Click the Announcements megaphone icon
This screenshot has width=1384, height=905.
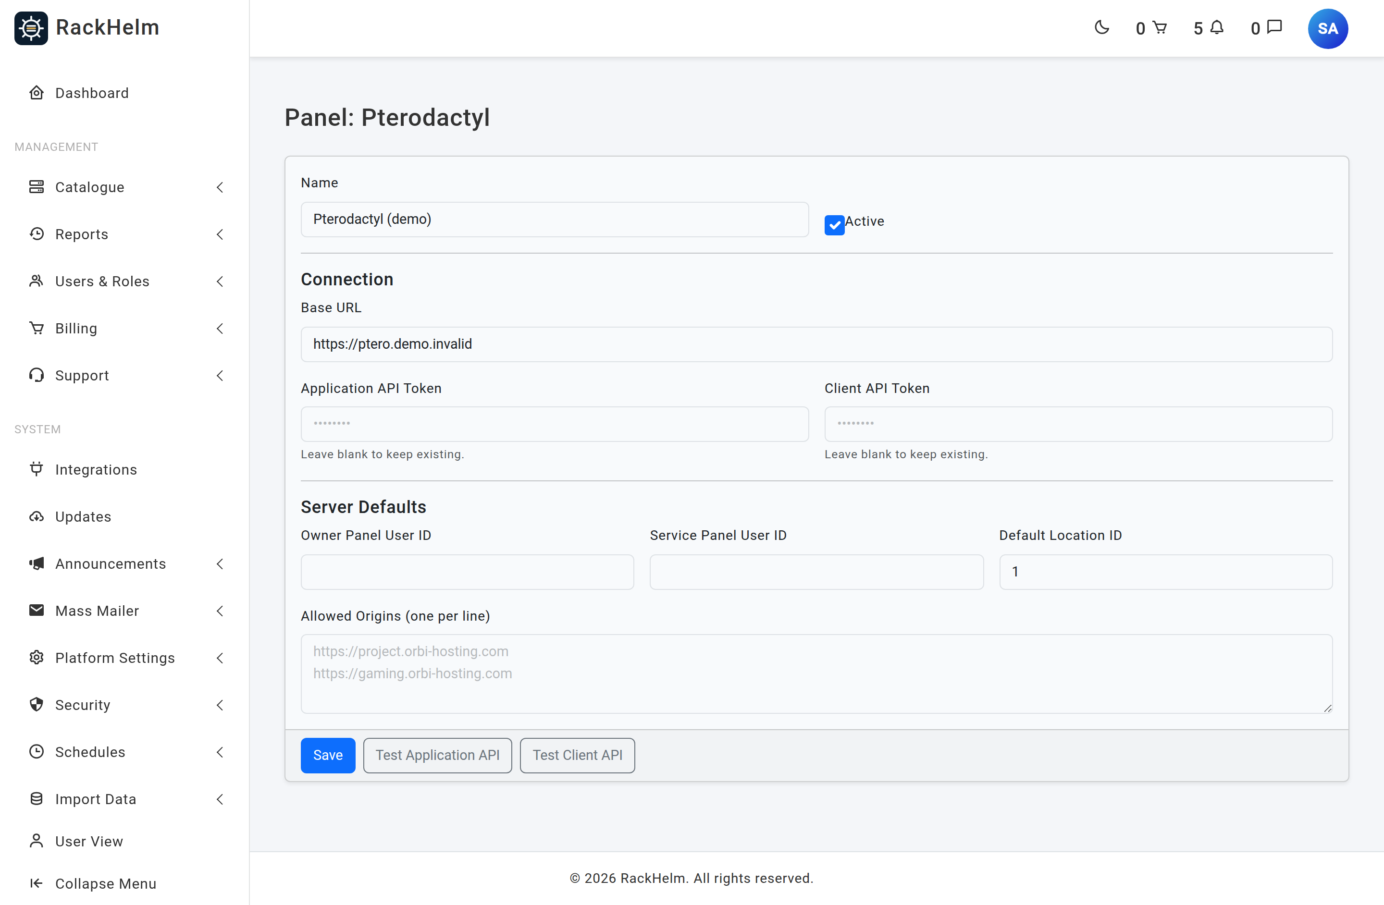[x=37, y=563]
